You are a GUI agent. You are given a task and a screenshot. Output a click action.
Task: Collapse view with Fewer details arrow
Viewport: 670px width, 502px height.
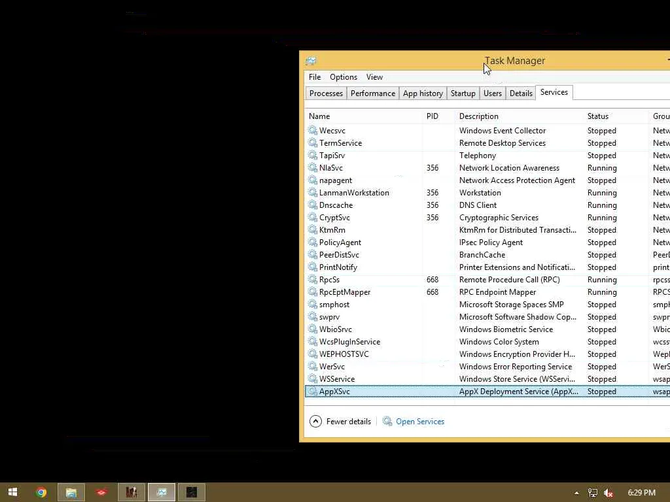(315, 422)
